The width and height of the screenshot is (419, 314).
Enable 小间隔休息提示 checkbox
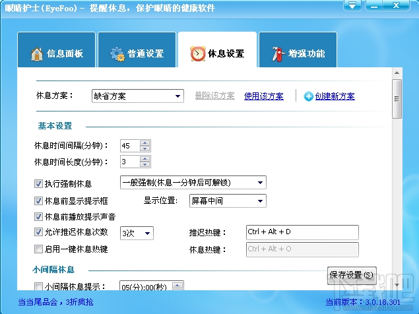click(x=38, y=286)
